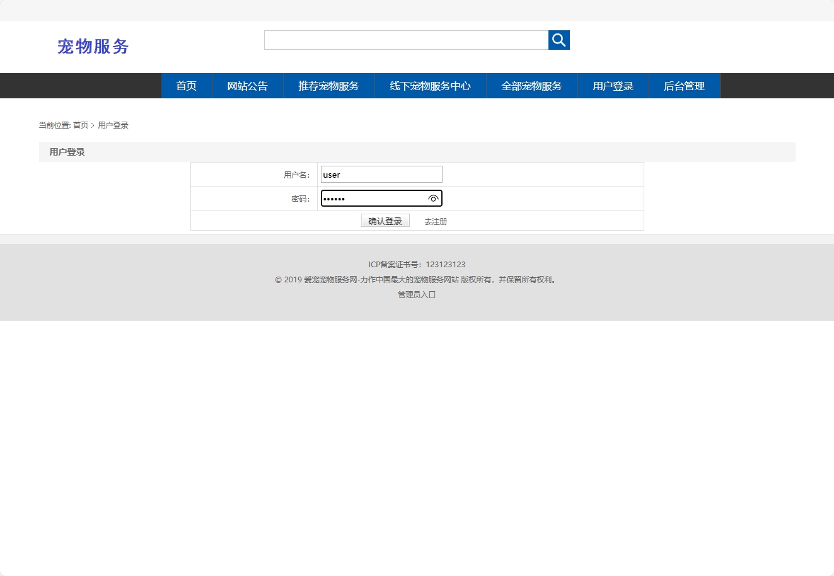This screenshot has width=834, height=576.
Task: Click the username input containing 'user'
Action: click(x=381, y=174)
